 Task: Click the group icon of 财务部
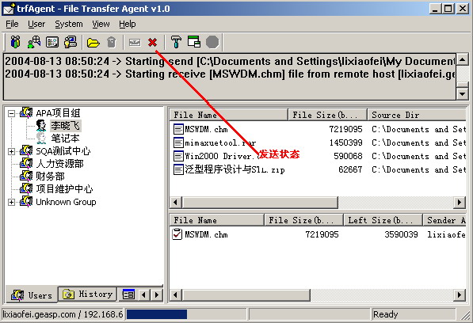(x=26, y=176)
